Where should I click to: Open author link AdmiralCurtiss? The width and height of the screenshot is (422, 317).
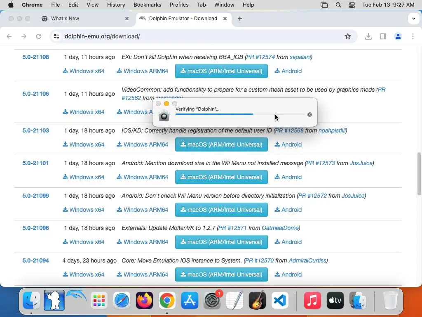click(307, 261)
